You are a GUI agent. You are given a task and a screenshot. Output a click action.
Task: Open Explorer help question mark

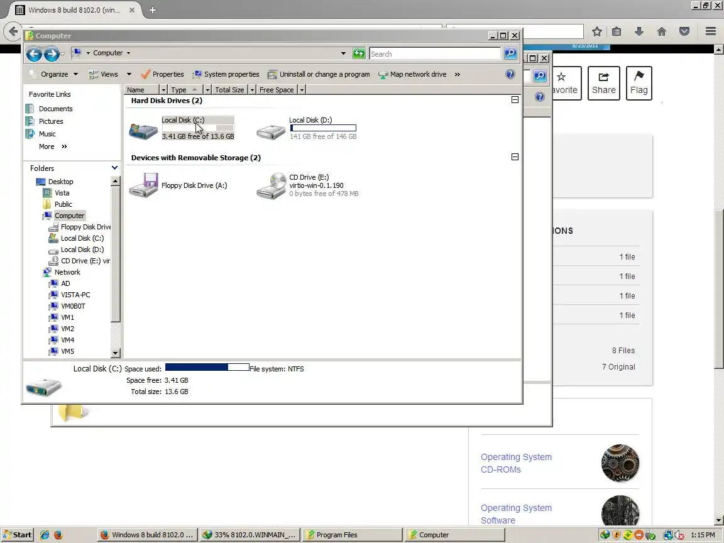(x=510, y=74)
